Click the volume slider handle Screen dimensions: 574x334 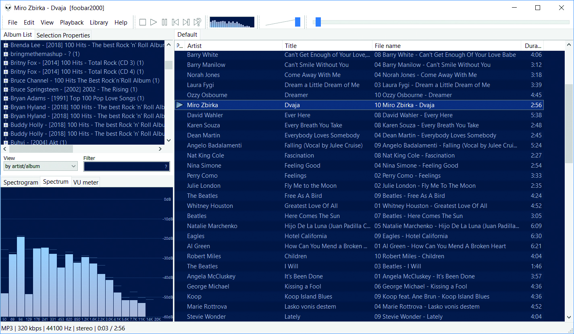click(297, 22)
